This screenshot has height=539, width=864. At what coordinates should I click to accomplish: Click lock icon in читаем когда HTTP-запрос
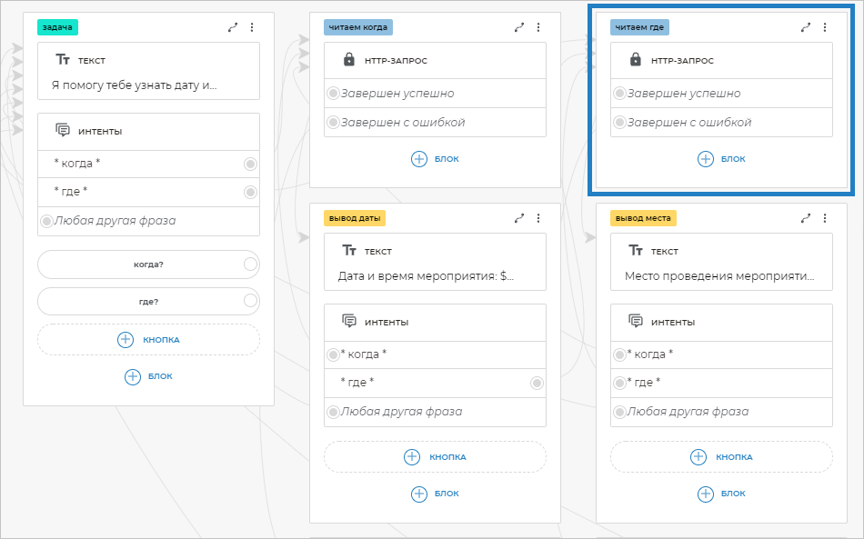348,60
